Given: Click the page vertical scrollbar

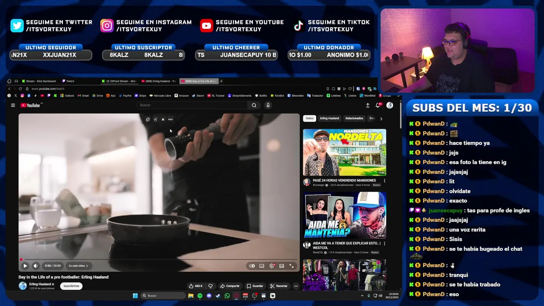Looking at the screenshot, I should pyautogui.click(x=400, y=115).
